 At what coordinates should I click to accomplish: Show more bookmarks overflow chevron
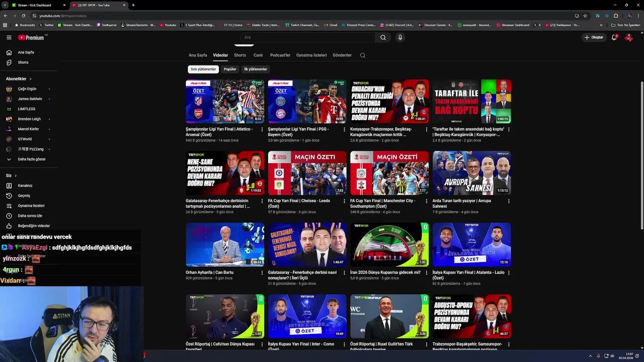coord(601,25)
